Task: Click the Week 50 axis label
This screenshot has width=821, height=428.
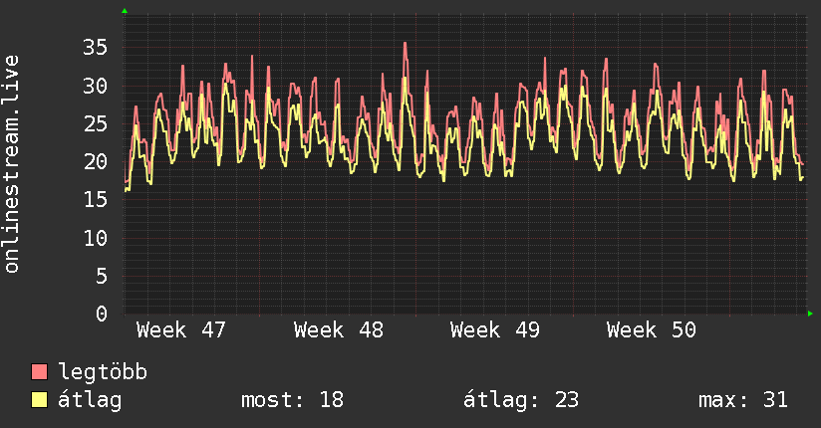Action: click(x=652, y=330)
